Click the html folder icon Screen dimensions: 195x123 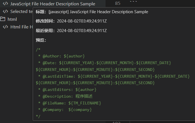tap(3, 19)
